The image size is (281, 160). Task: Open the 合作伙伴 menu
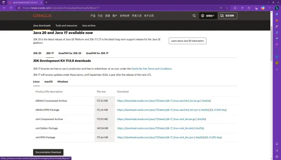click(x=125, y=16)
